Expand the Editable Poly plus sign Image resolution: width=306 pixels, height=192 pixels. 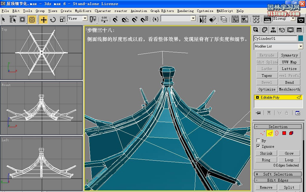[x=257, y=97]
